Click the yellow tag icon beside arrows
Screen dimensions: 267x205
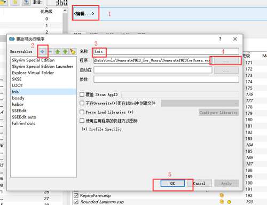coord(73,52)
